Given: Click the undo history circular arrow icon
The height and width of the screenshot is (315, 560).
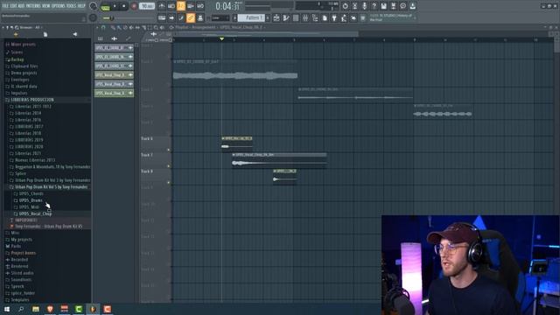Looking at the screenshot, I should (x=345, y=6).
